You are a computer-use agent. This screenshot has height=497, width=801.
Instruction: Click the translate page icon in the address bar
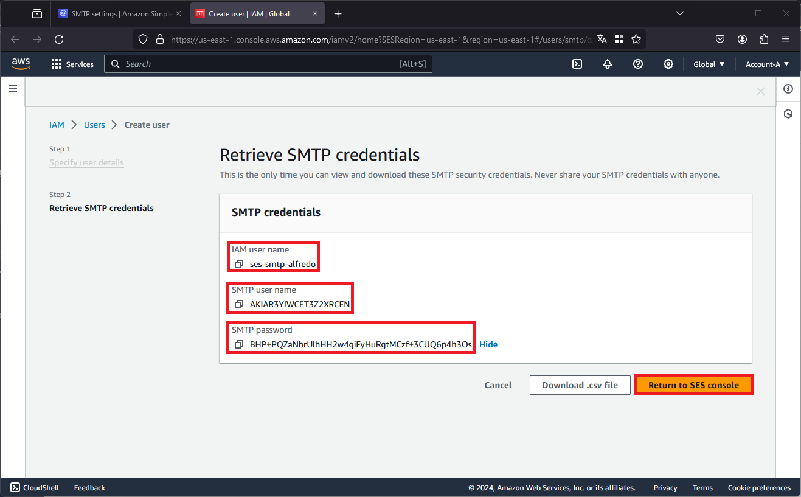coord(602,39)
